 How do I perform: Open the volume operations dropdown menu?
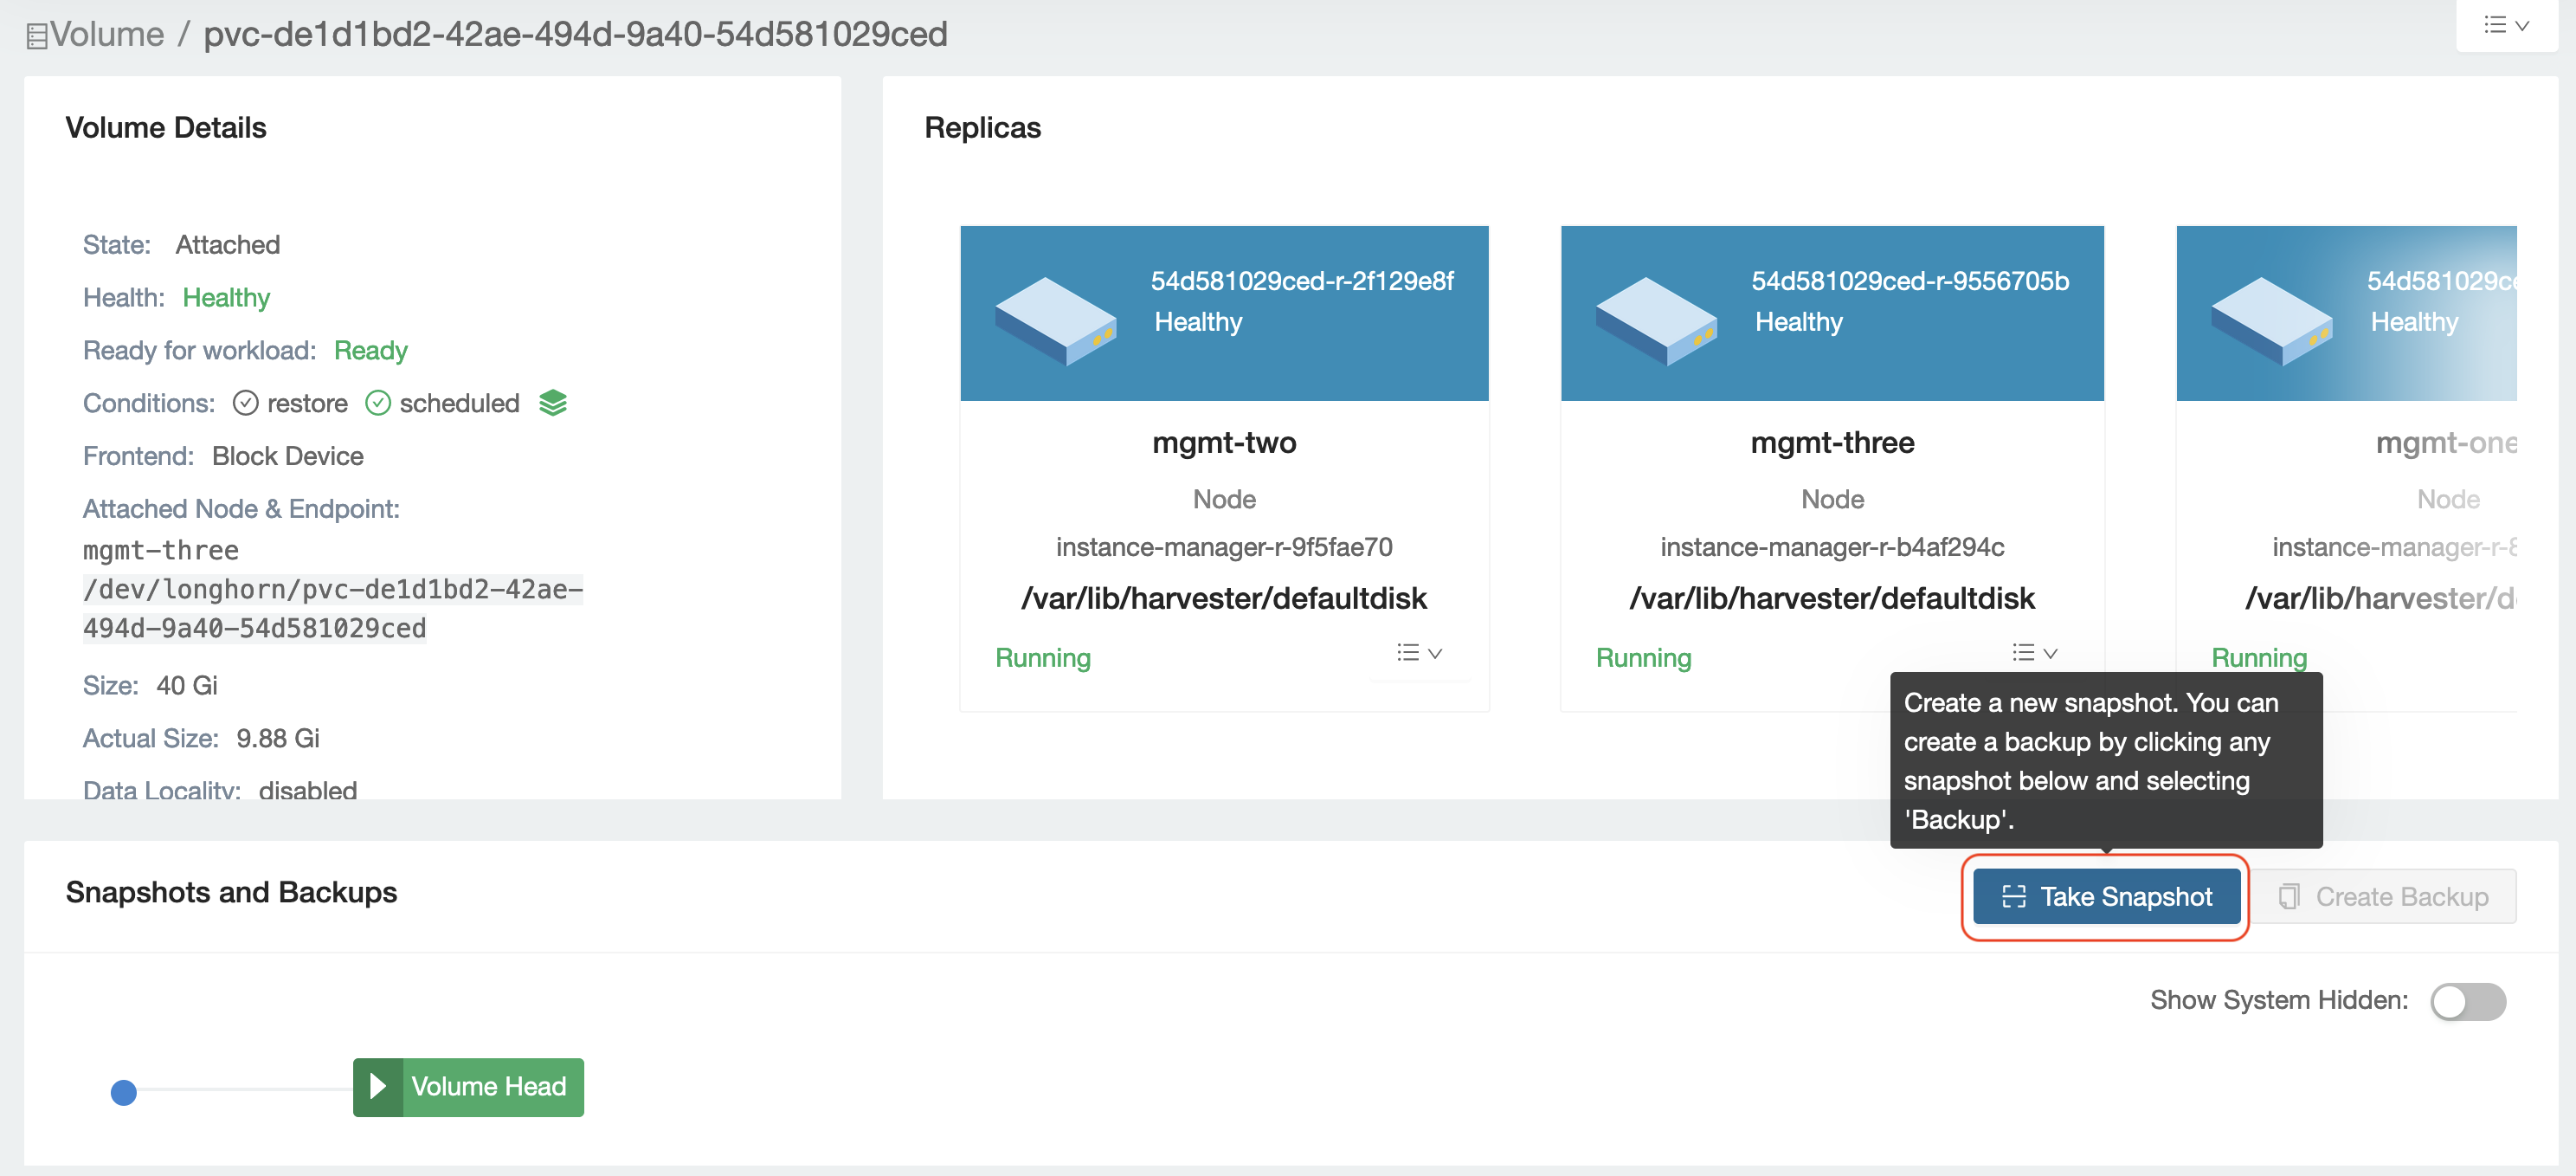(x=2506, y=25)
